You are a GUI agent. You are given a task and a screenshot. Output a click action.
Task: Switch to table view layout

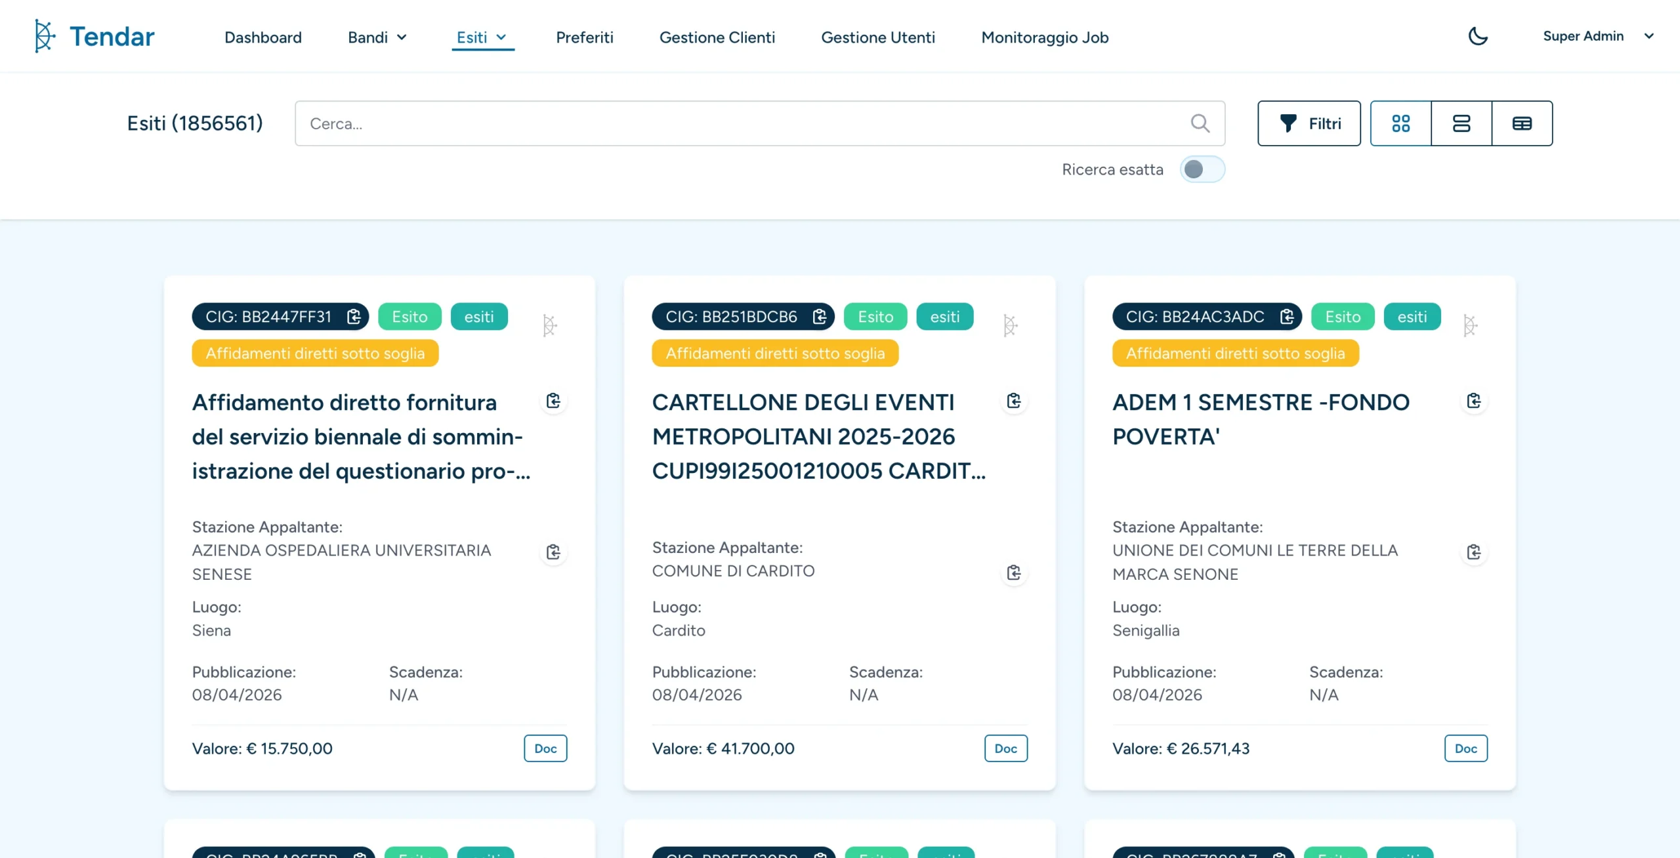click(1522, 123)
